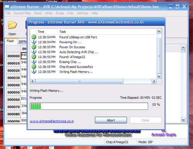Image resolution: width=193 pixels, height=149 pixels.
Task: Open the Settings menu
Action: pos(82,13)
